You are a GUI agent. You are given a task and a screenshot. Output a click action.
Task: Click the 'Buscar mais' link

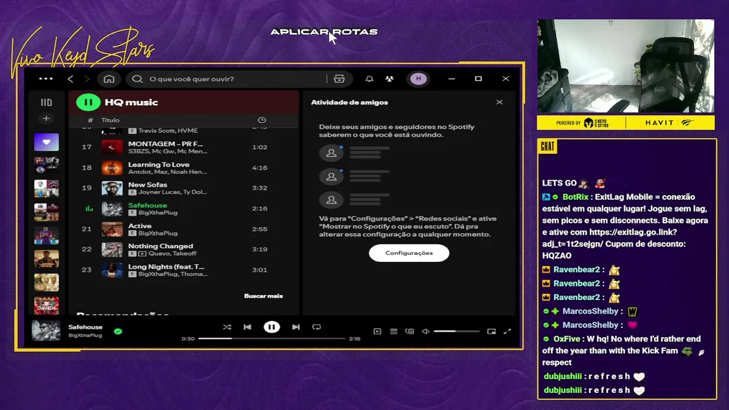pyautogui.click(x=263, y=296)
